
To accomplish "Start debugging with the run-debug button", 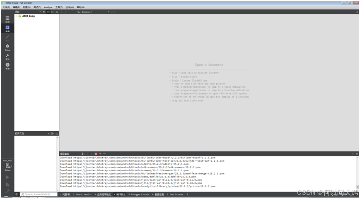I will (x=7, y=185).
